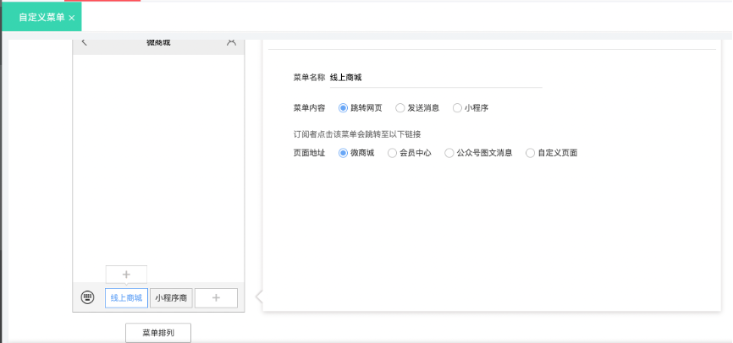This screenshot has width=733, height=343.
Task: Choose 发送消息 as menu content
Action: pos(400,108)
